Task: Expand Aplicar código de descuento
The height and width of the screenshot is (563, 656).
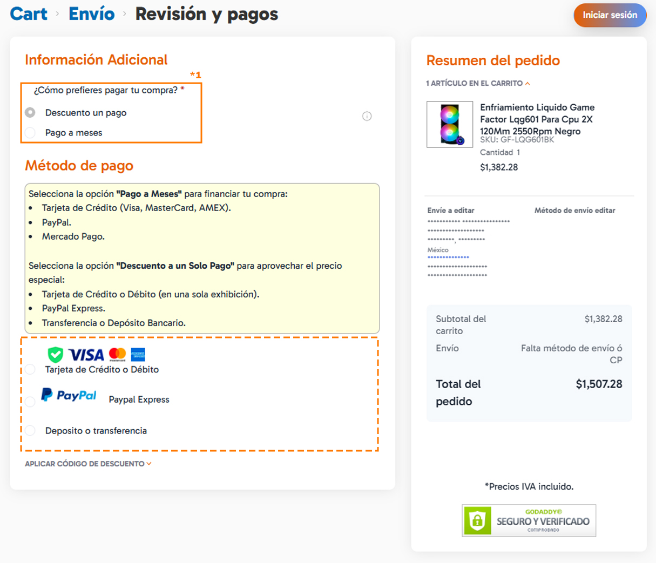Action: tap(88, 464)
